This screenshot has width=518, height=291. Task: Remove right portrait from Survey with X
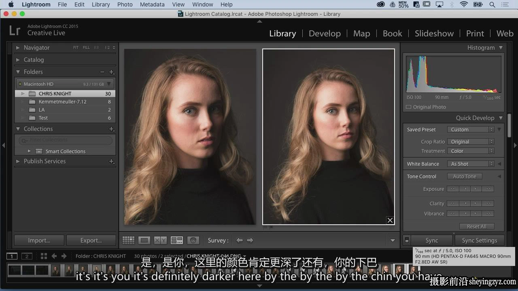(x=390, y=220)
